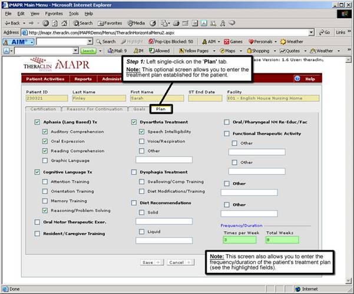Open Weather in the AIM toolbar
Image resolution: width=354 pixels, height=294 pixels.
point(292,42)
